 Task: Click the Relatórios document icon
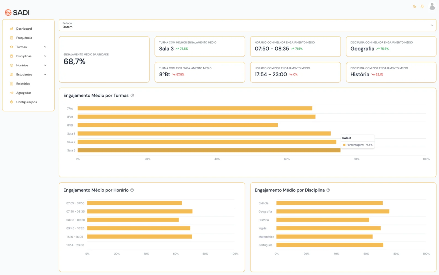(12, 84)
